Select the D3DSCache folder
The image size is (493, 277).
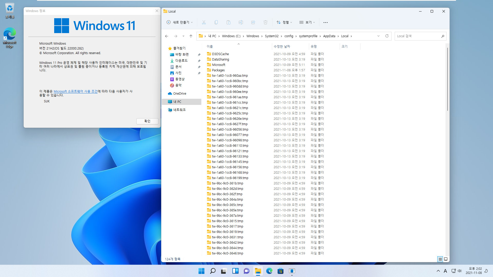[x=220, y=54]
